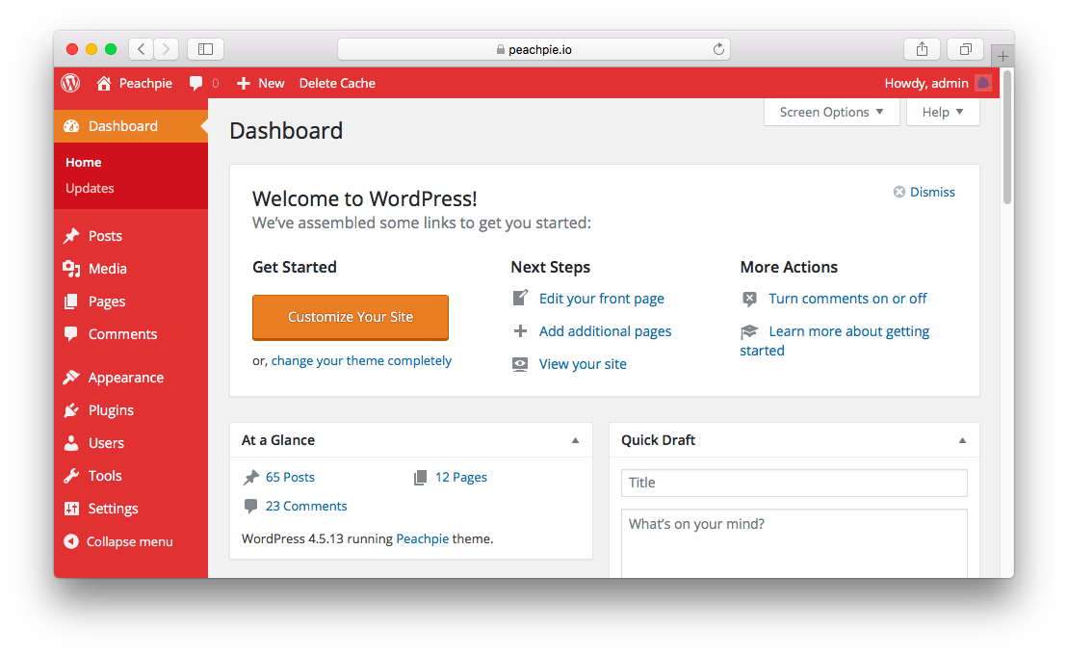Collapse the Quick Draft panel

point(962,440)
